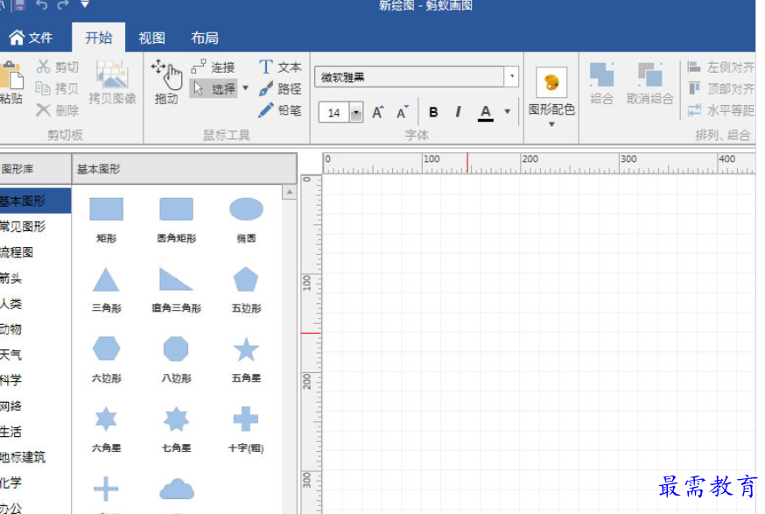Toggle italic formatting
Image resolution: width=765 pixels, height=514 pixels.
[x=458, y=112]
